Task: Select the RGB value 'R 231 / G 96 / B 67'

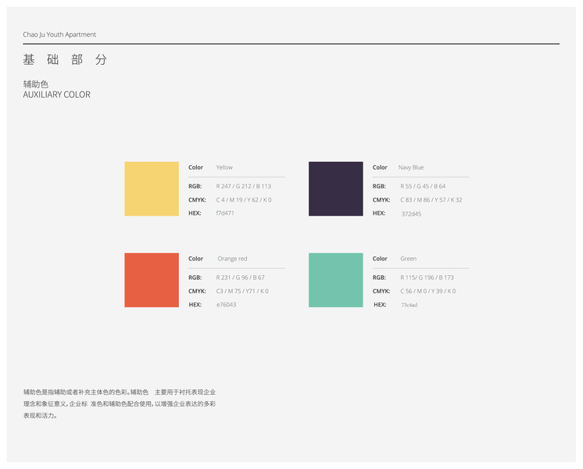Action: coord(241,277)
